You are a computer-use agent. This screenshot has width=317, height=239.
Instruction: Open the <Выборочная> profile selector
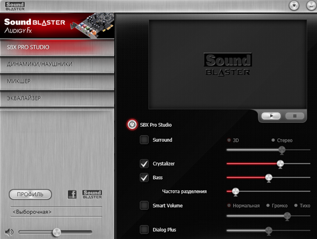[x=56, y=212]
